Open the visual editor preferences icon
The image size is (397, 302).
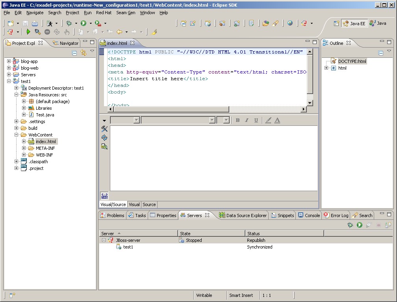(x=104, y=129)
